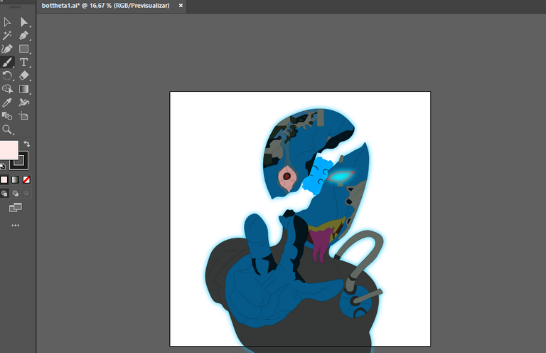
Task: Select the Rotate tool
Action: [x=7, y=75]
